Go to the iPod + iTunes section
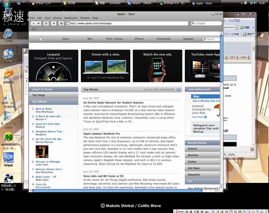Image resolution: width=269 pixels, height=213 pixels. [x=114, y=39]
